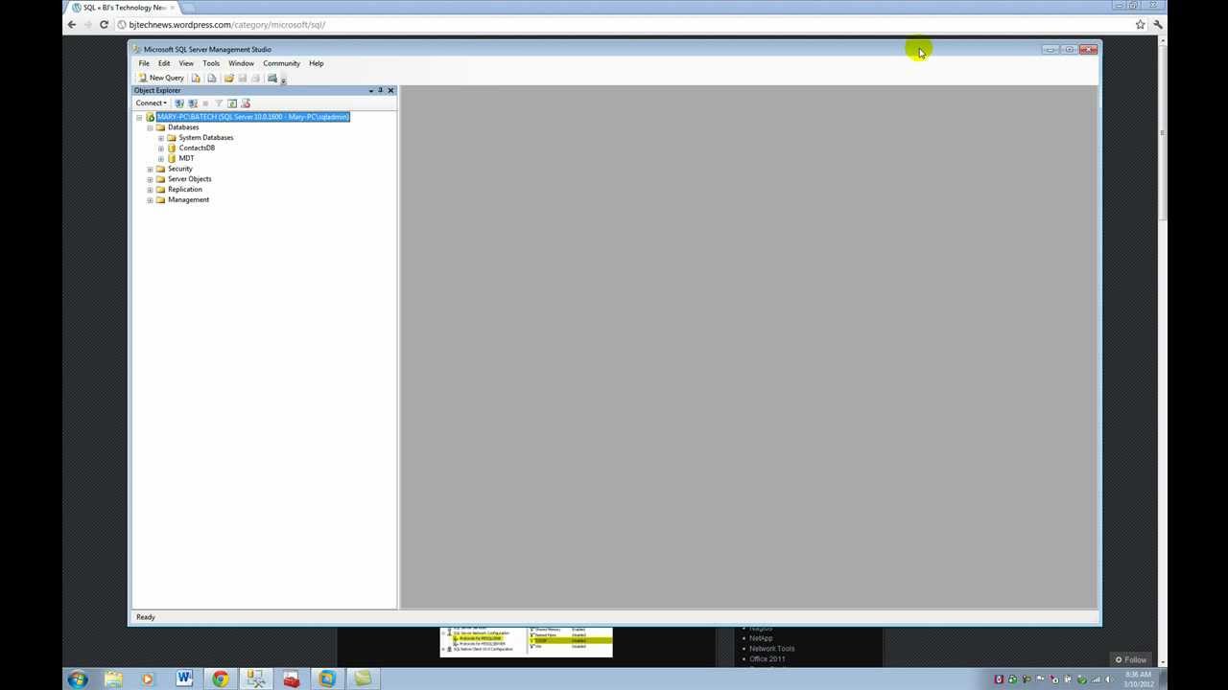Click the browser Reload button

click(x=104, y=24)
